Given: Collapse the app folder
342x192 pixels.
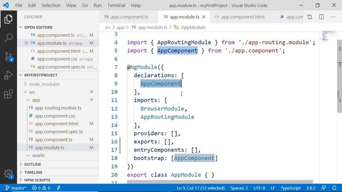Looking at the screenshot, I should click(x=36, y=100).
